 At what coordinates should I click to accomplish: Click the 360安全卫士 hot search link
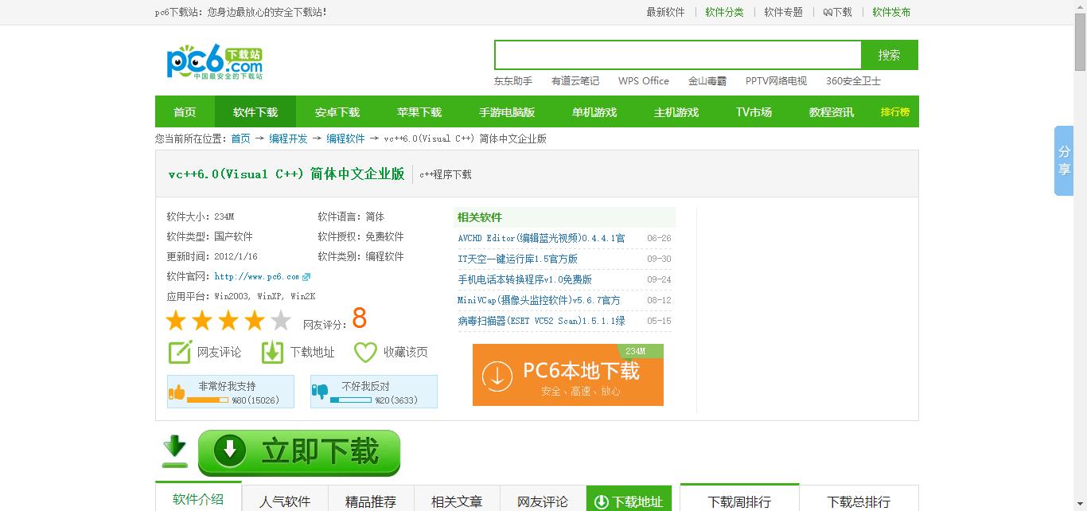[x=853, y=80]
